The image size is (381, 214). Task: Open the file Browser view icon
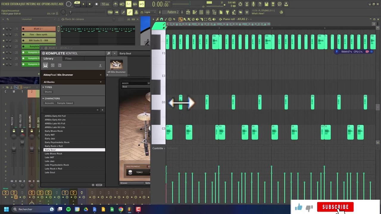[x=214, y=12]
